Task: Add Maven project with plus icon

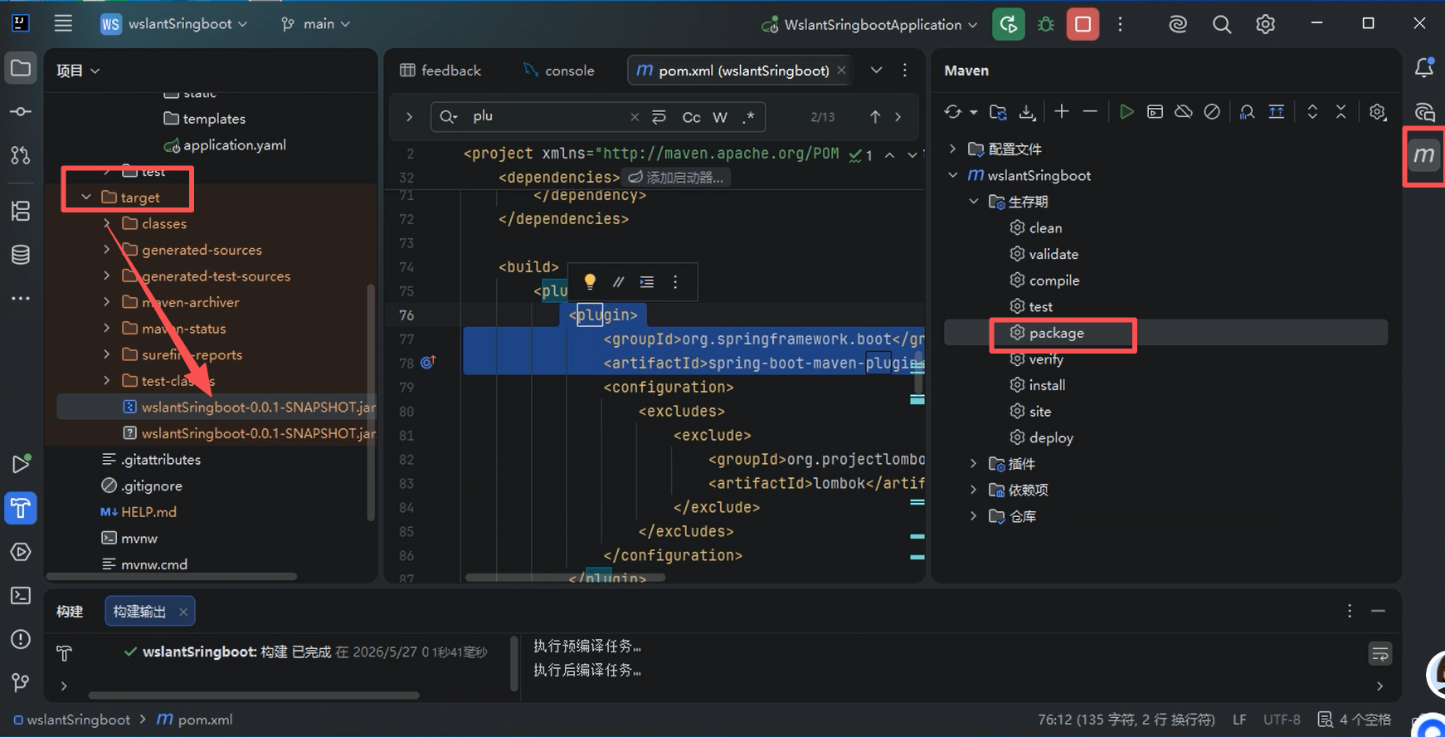Action: click(x=1062, y=111)
